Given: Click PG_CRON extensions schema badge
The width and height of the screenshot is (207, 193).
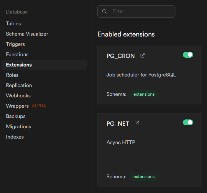Looking at the screenshot, I should [144, 94].
